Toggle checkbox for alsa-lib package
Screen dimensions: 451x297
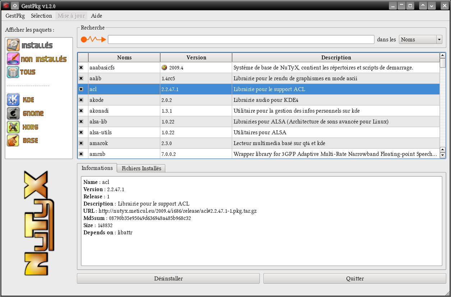point(81,121)
